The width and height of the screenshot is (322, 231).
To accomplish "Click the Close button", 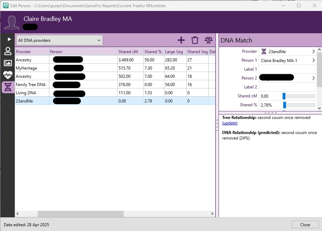I will pos(305,224).
